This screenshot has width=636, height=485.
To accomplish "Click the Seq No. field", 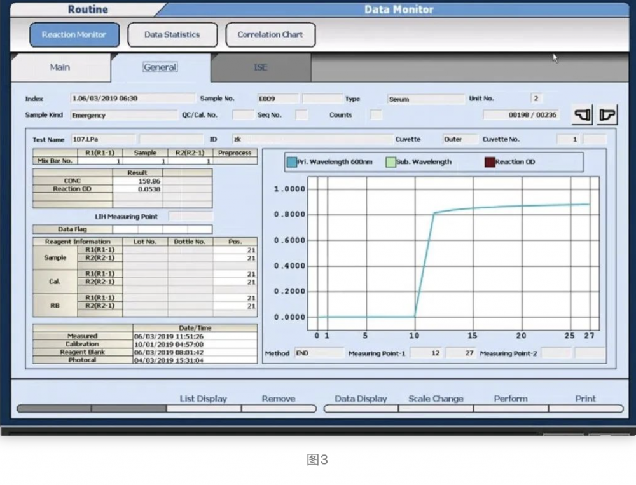I will 301,115.
